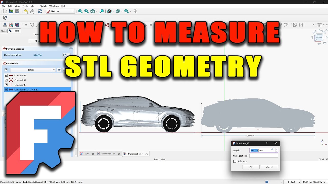Screen dimensions: 328x184
Task: Toggle the Constraint2 checkbox
Action: [6, 80]
